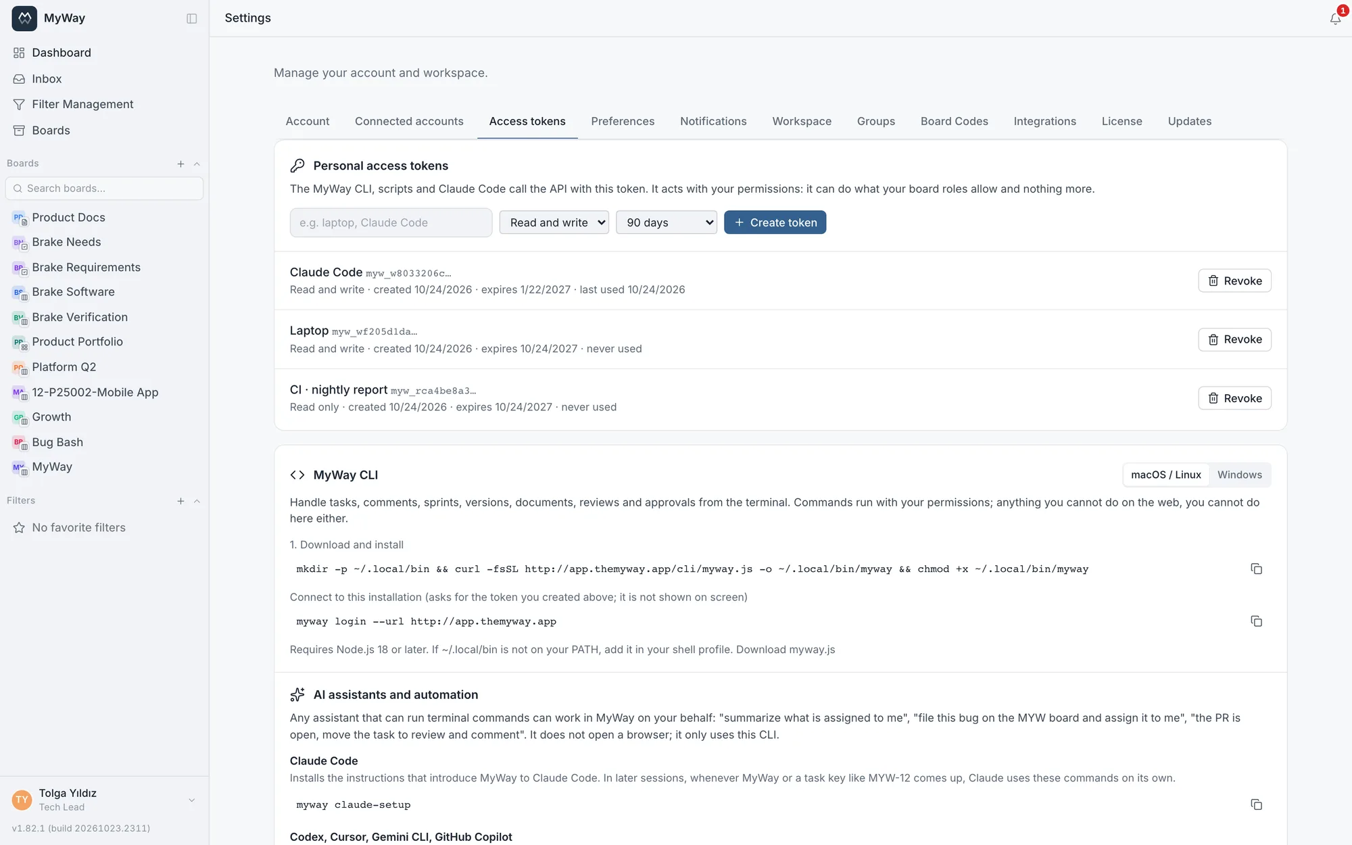Viewport: 1352px width, 845px height.
Task: Open the Inbox page
Action: pos(47,79)
